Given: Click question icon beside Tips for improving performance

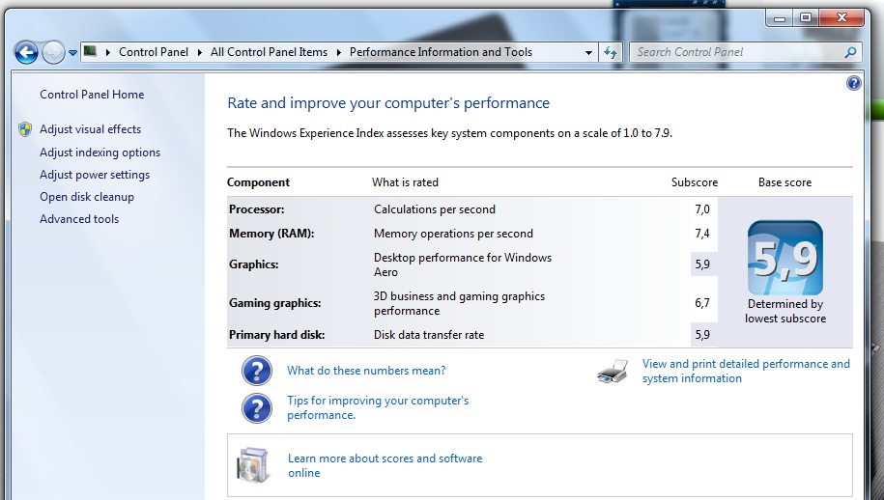Looking at the screenshot, I should pos(257,408).
